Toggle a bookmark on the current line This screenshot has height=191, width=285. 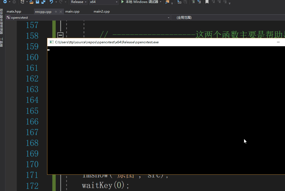click(x=207, y=2)
